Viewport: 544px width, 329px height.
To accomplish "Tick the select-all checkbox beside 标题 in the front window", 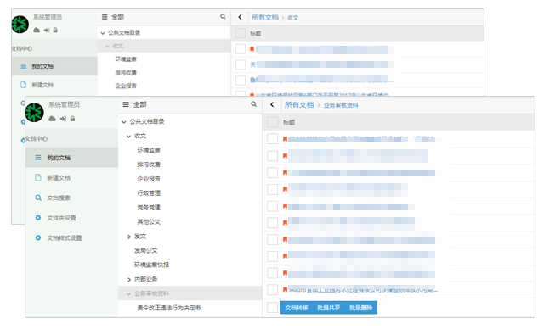I will tap(272, 122).
